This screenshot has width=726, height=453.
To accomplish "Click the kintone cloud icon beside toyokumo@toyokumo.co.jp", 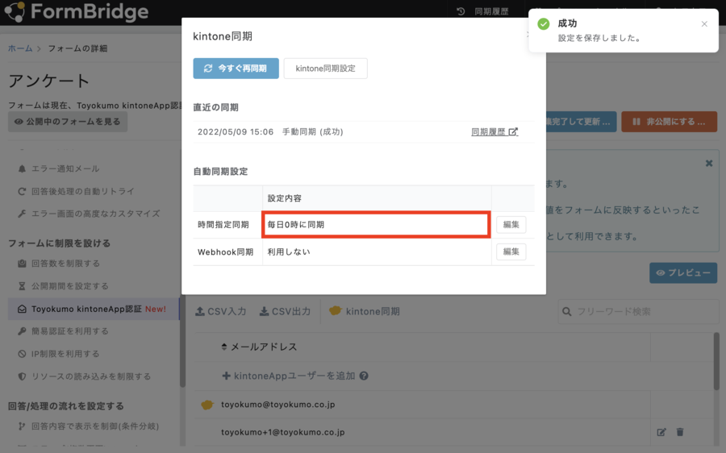I will [x=207, y=405].
